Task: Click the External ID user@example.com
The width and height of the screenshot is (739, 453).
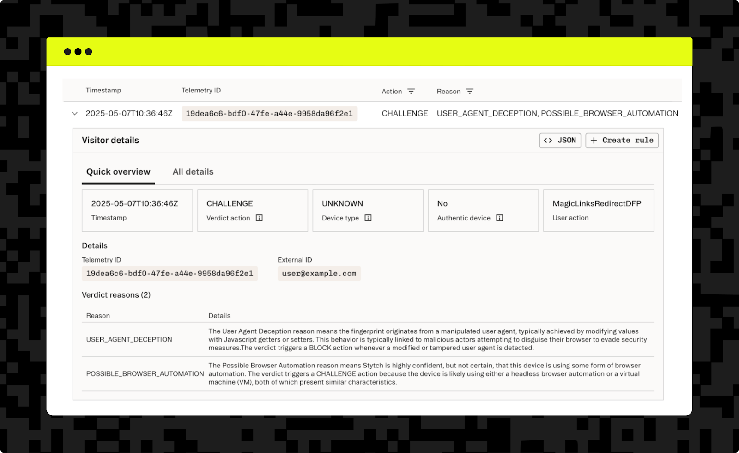Action: click(319, 274)
